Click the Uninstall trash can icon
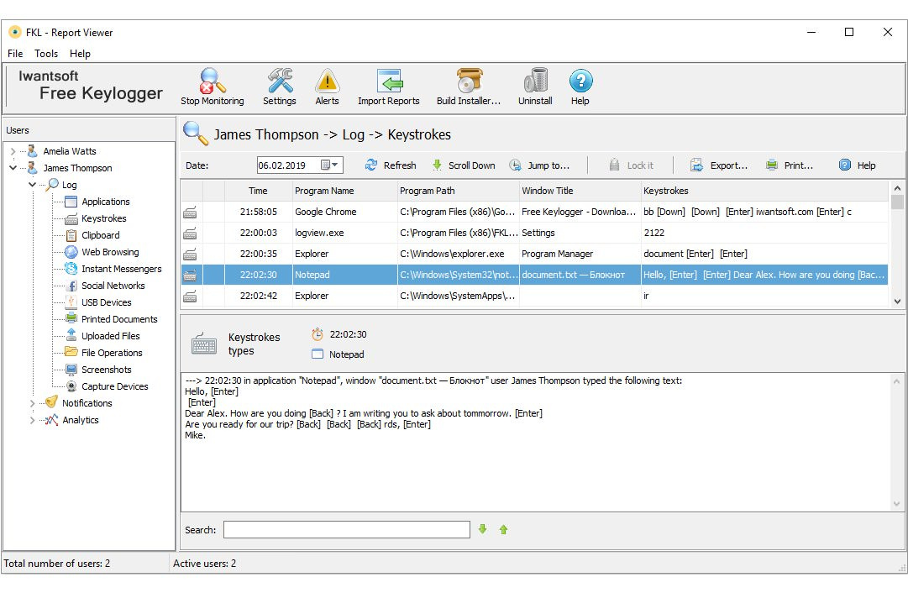The width and height of the screenshot is (908, 593). (535, 82)
